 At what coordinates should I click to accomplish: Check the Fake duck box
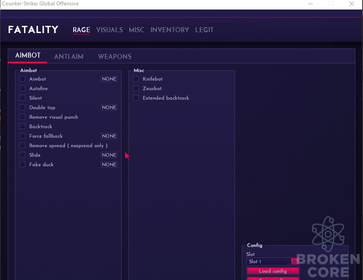[x=23, y=164]
